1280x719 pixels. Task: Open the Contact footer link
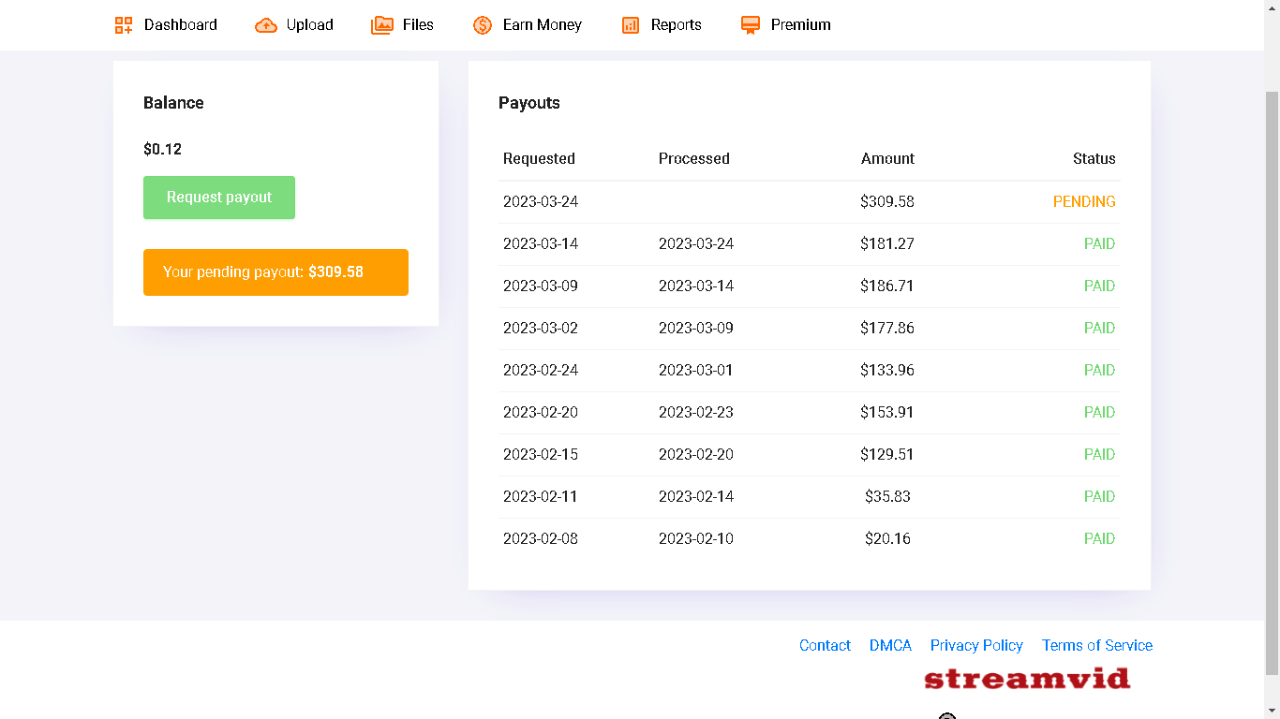pyautogui.click(x=825, y=645)
